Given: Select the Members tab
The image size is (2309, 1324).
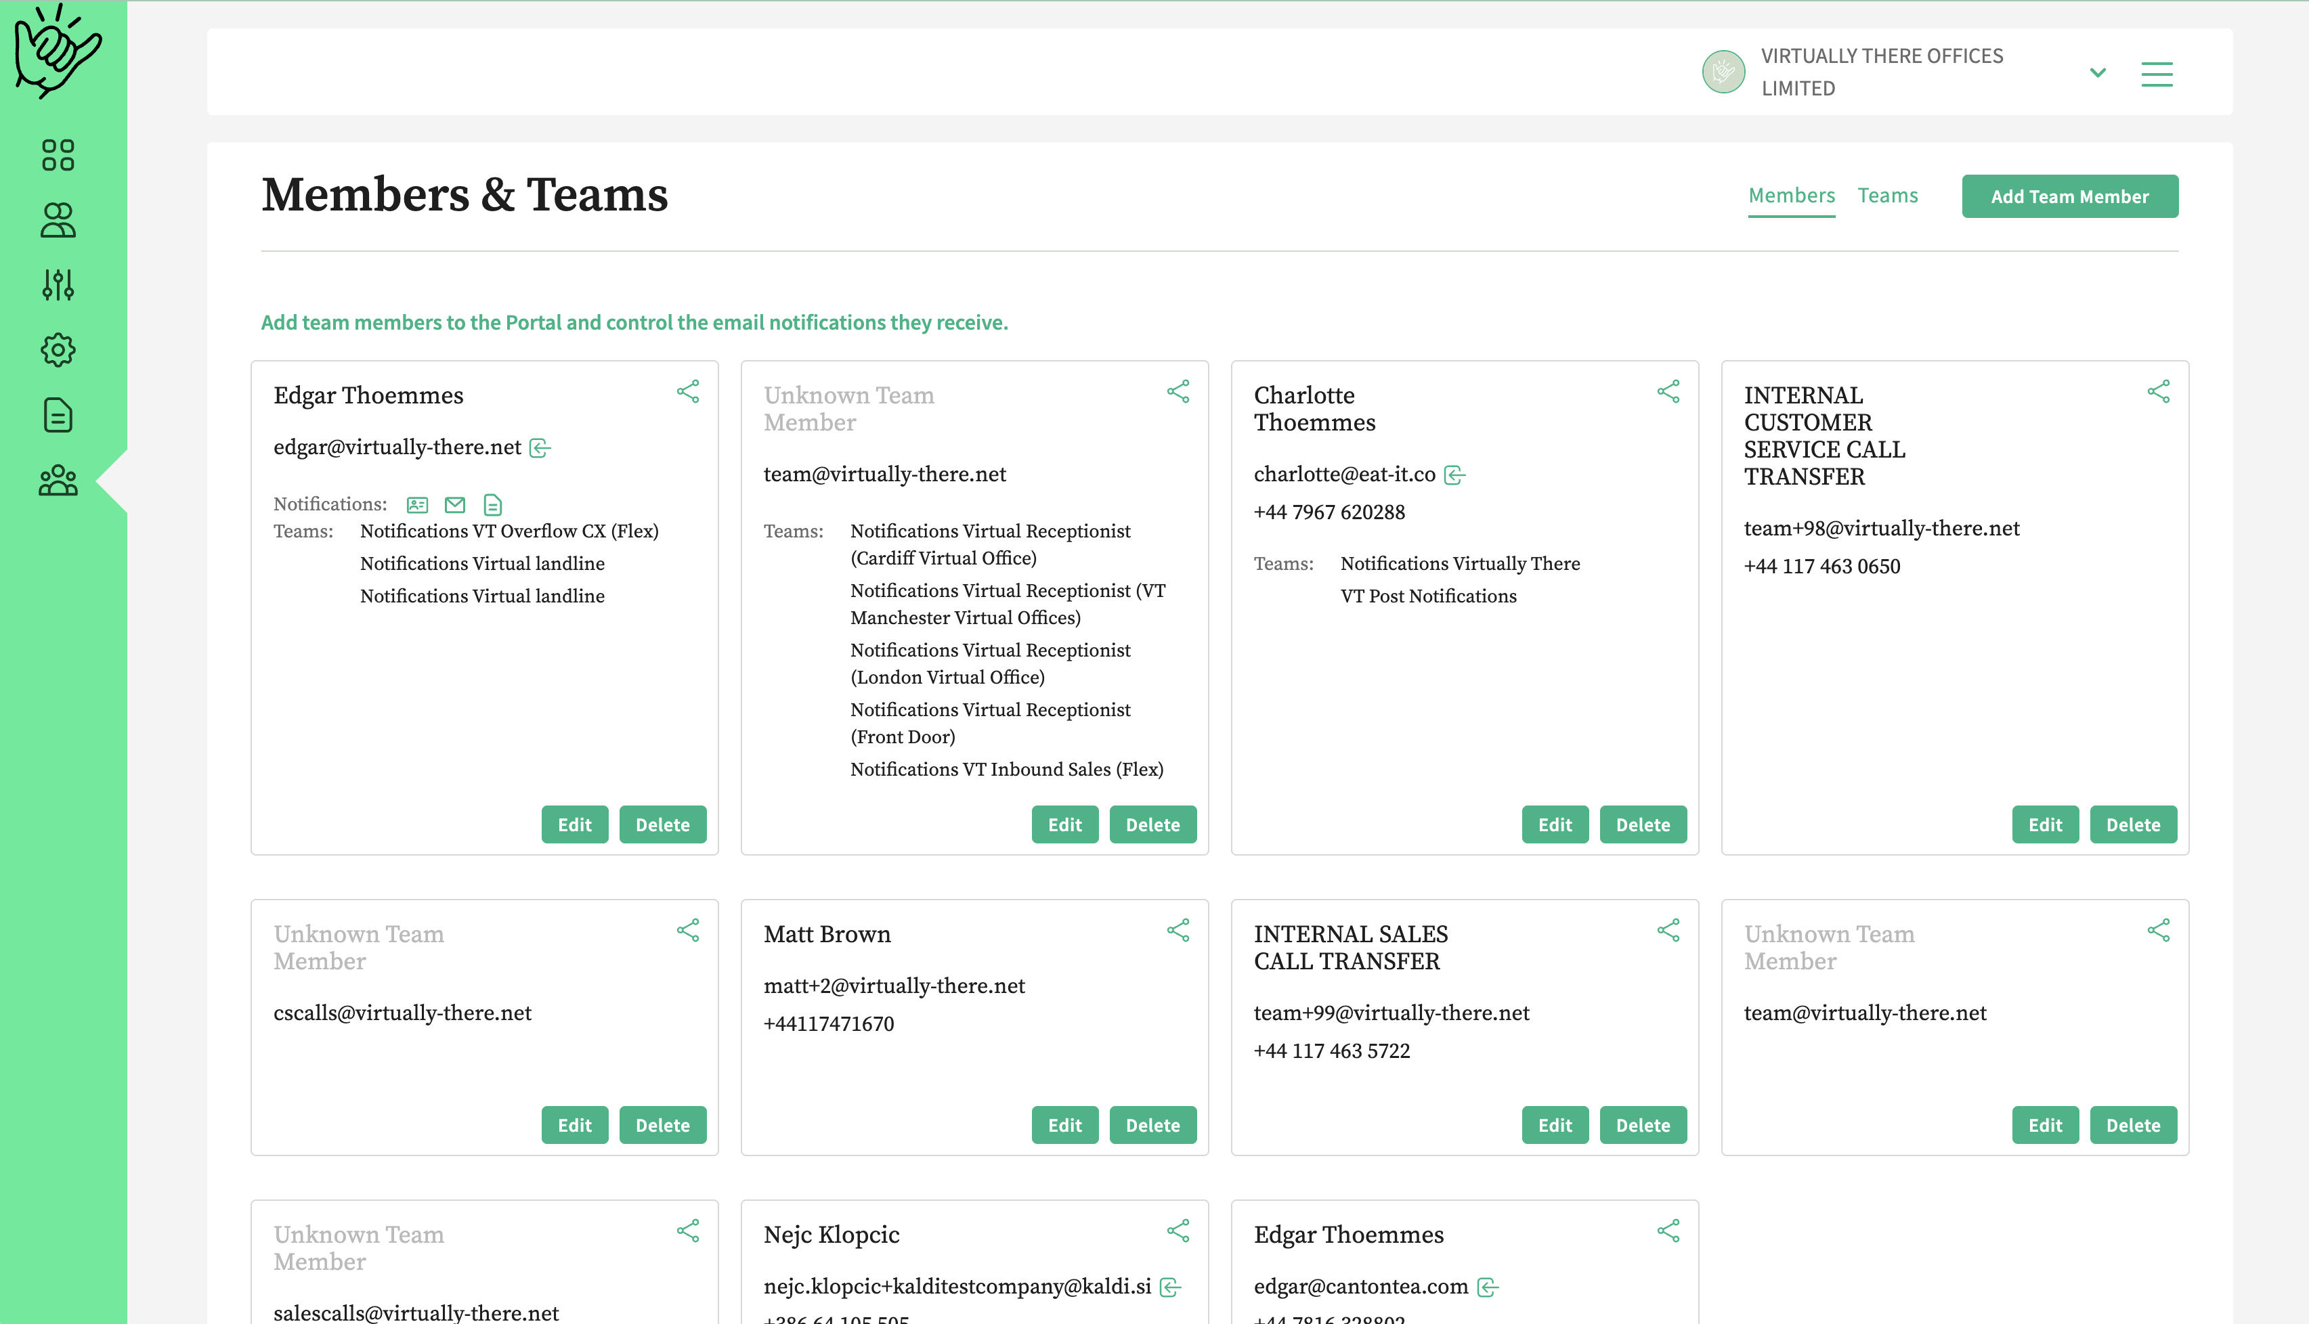Looking at the screenshot, I should click(1790, 196).
